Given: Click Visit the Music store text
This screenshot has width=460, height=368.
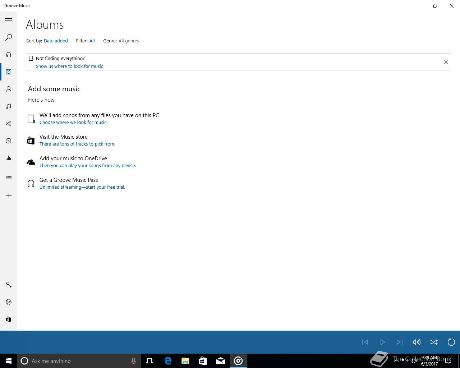Looking at the screenshot, I should tap(64, 137).
